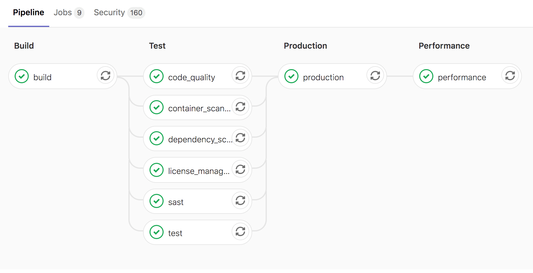Click the sast job green check icon

[x=156, y=201]
